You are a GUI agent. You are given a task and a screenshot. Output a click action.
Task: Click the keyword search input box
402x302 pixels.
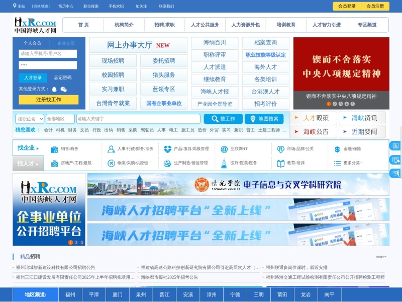(138, 119)
